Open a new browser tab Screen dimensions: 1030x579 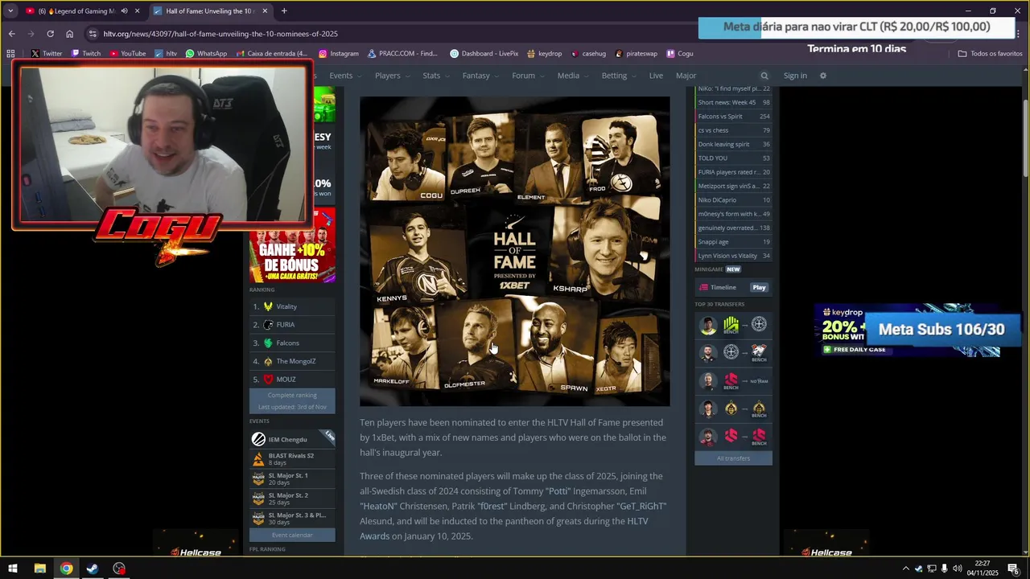[x=284, y=10]
